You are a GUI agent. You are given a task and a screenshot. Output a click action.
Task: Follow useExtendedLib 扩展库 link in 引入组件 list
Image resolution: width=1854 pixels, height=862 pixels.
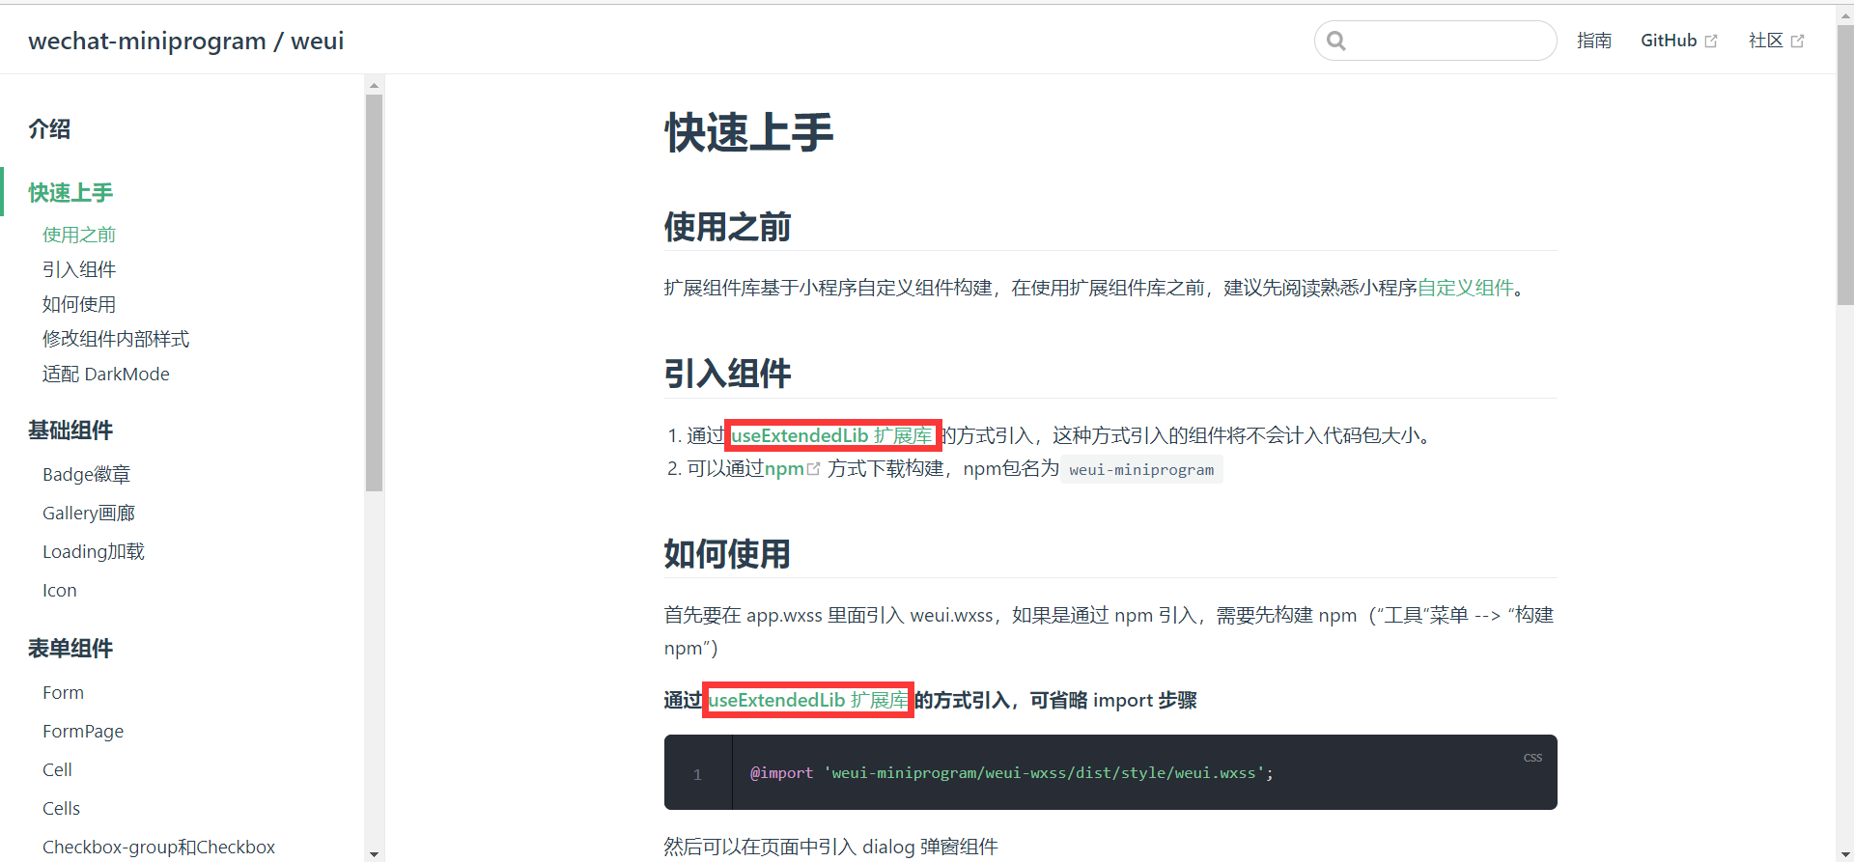pos(831,435)
